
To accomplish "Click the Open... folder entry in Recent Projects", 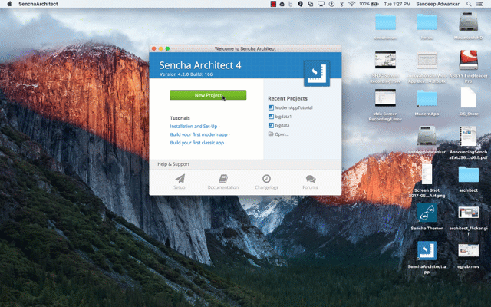I will point(278,134).
